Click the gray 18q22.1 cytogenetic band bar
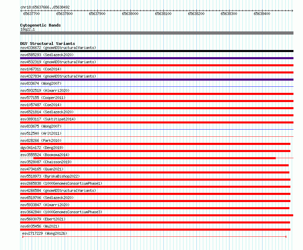 [157, 33]
